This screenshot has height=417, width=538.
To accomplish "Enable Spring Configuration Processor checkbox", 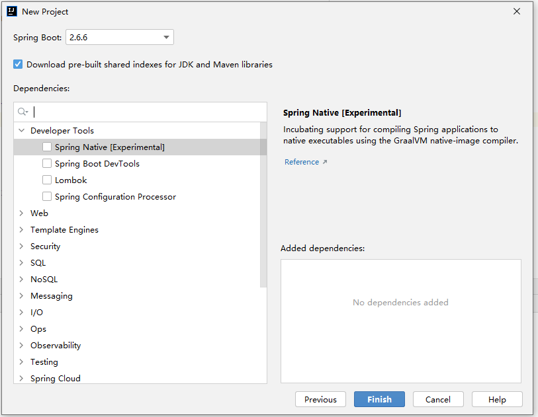I will (x=47, y=196).
